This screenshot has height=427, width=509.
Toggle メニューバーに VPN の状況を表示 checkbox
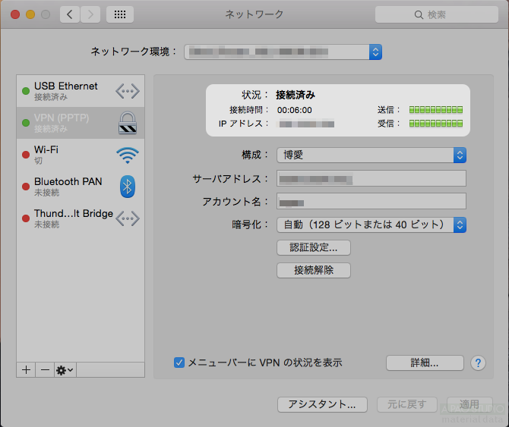pyautogui.click(x=179, y=363)
